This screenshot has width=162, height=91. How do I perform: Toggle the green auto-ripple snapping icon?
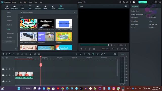click(x=93, y=54)
